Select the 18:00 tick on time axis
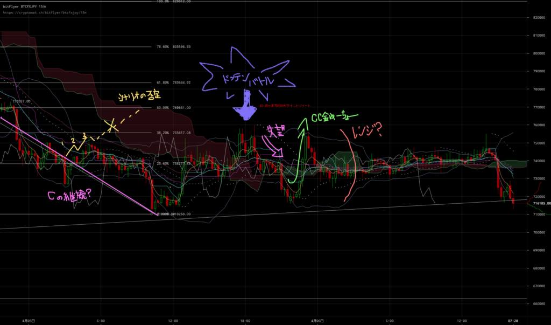The image size is (551, 325). tap(244, 320)
